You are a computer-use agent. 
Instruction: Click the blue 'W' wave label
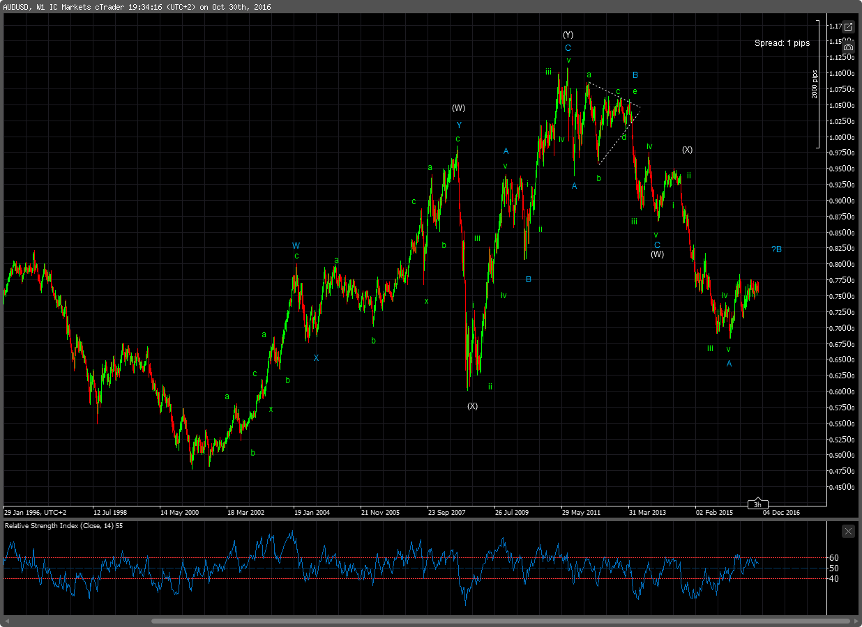(296, 246)
